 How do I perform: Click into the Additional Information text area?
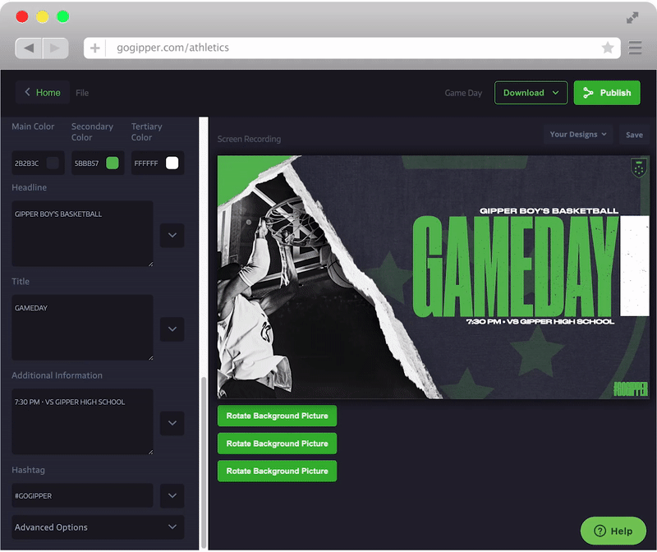coord(83,421)
